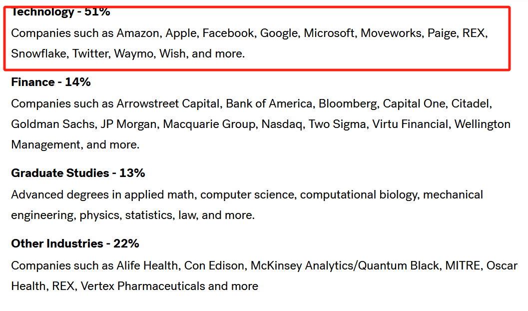
Task: Click the word MITRE in Other Industries
Action: 464,266
